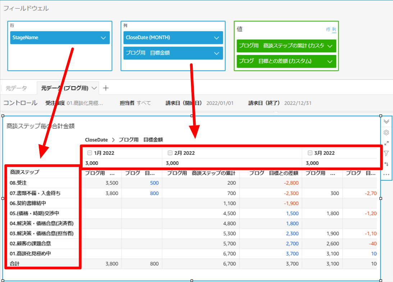Maximize the pivot table visual

387,143
